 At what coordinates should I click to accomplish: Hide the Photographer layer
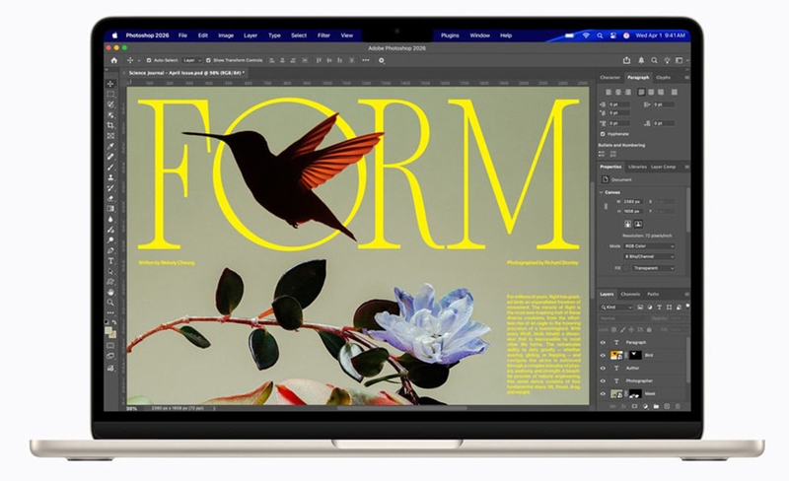pyautogui.click(x=603, y=380)
